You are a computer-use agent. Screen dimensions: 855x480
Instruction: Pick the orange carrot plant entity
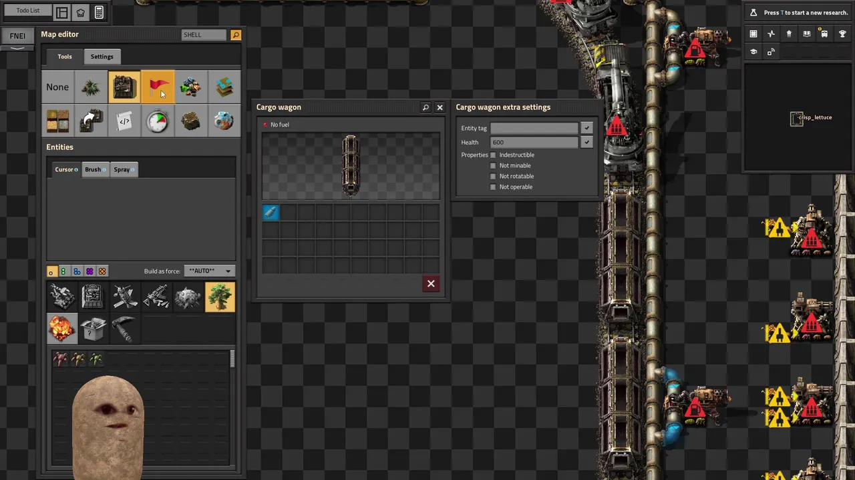click(x=78, y=359)
